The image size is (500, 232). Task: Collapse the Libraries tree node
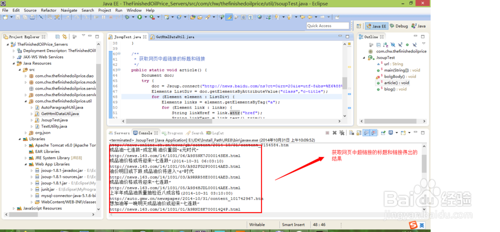pos(19,139)
